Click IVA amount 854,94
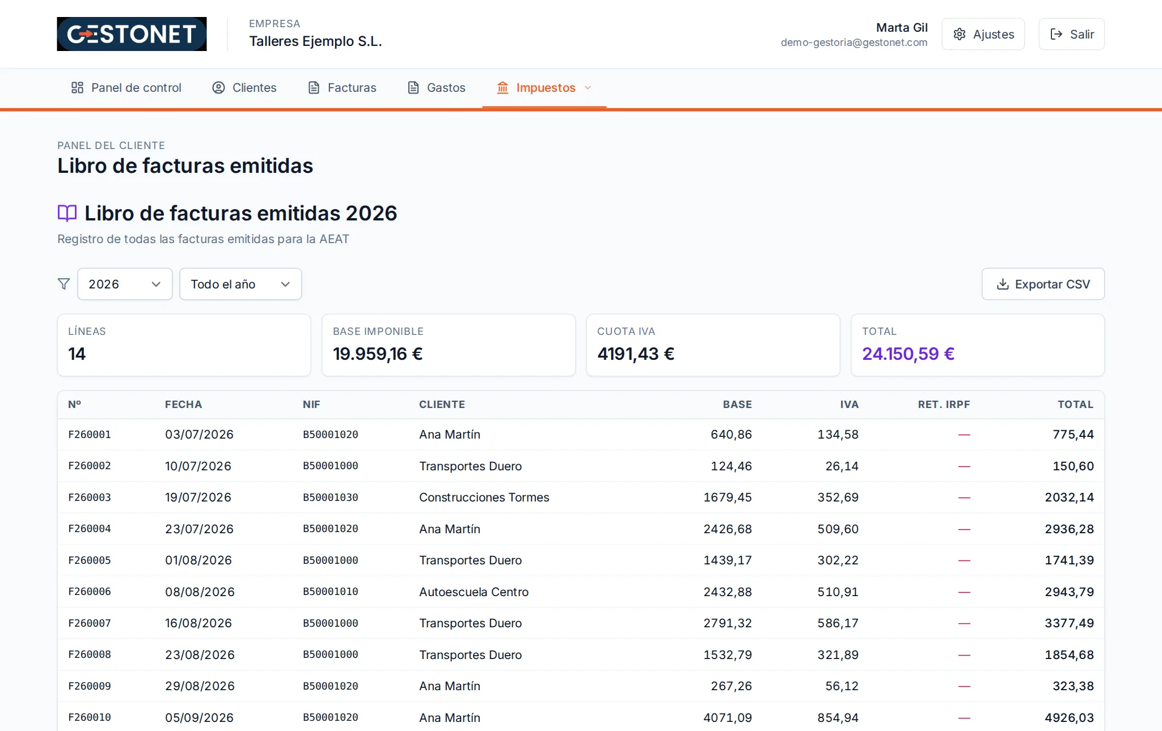 [838, 717]
